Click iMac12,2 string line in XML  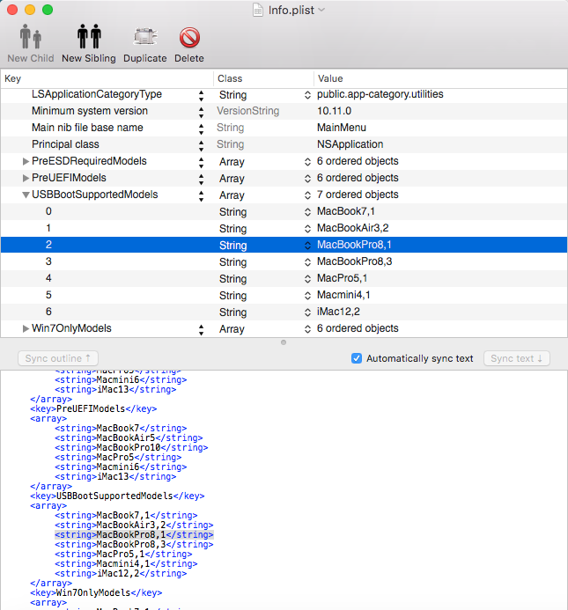(121, 573)
